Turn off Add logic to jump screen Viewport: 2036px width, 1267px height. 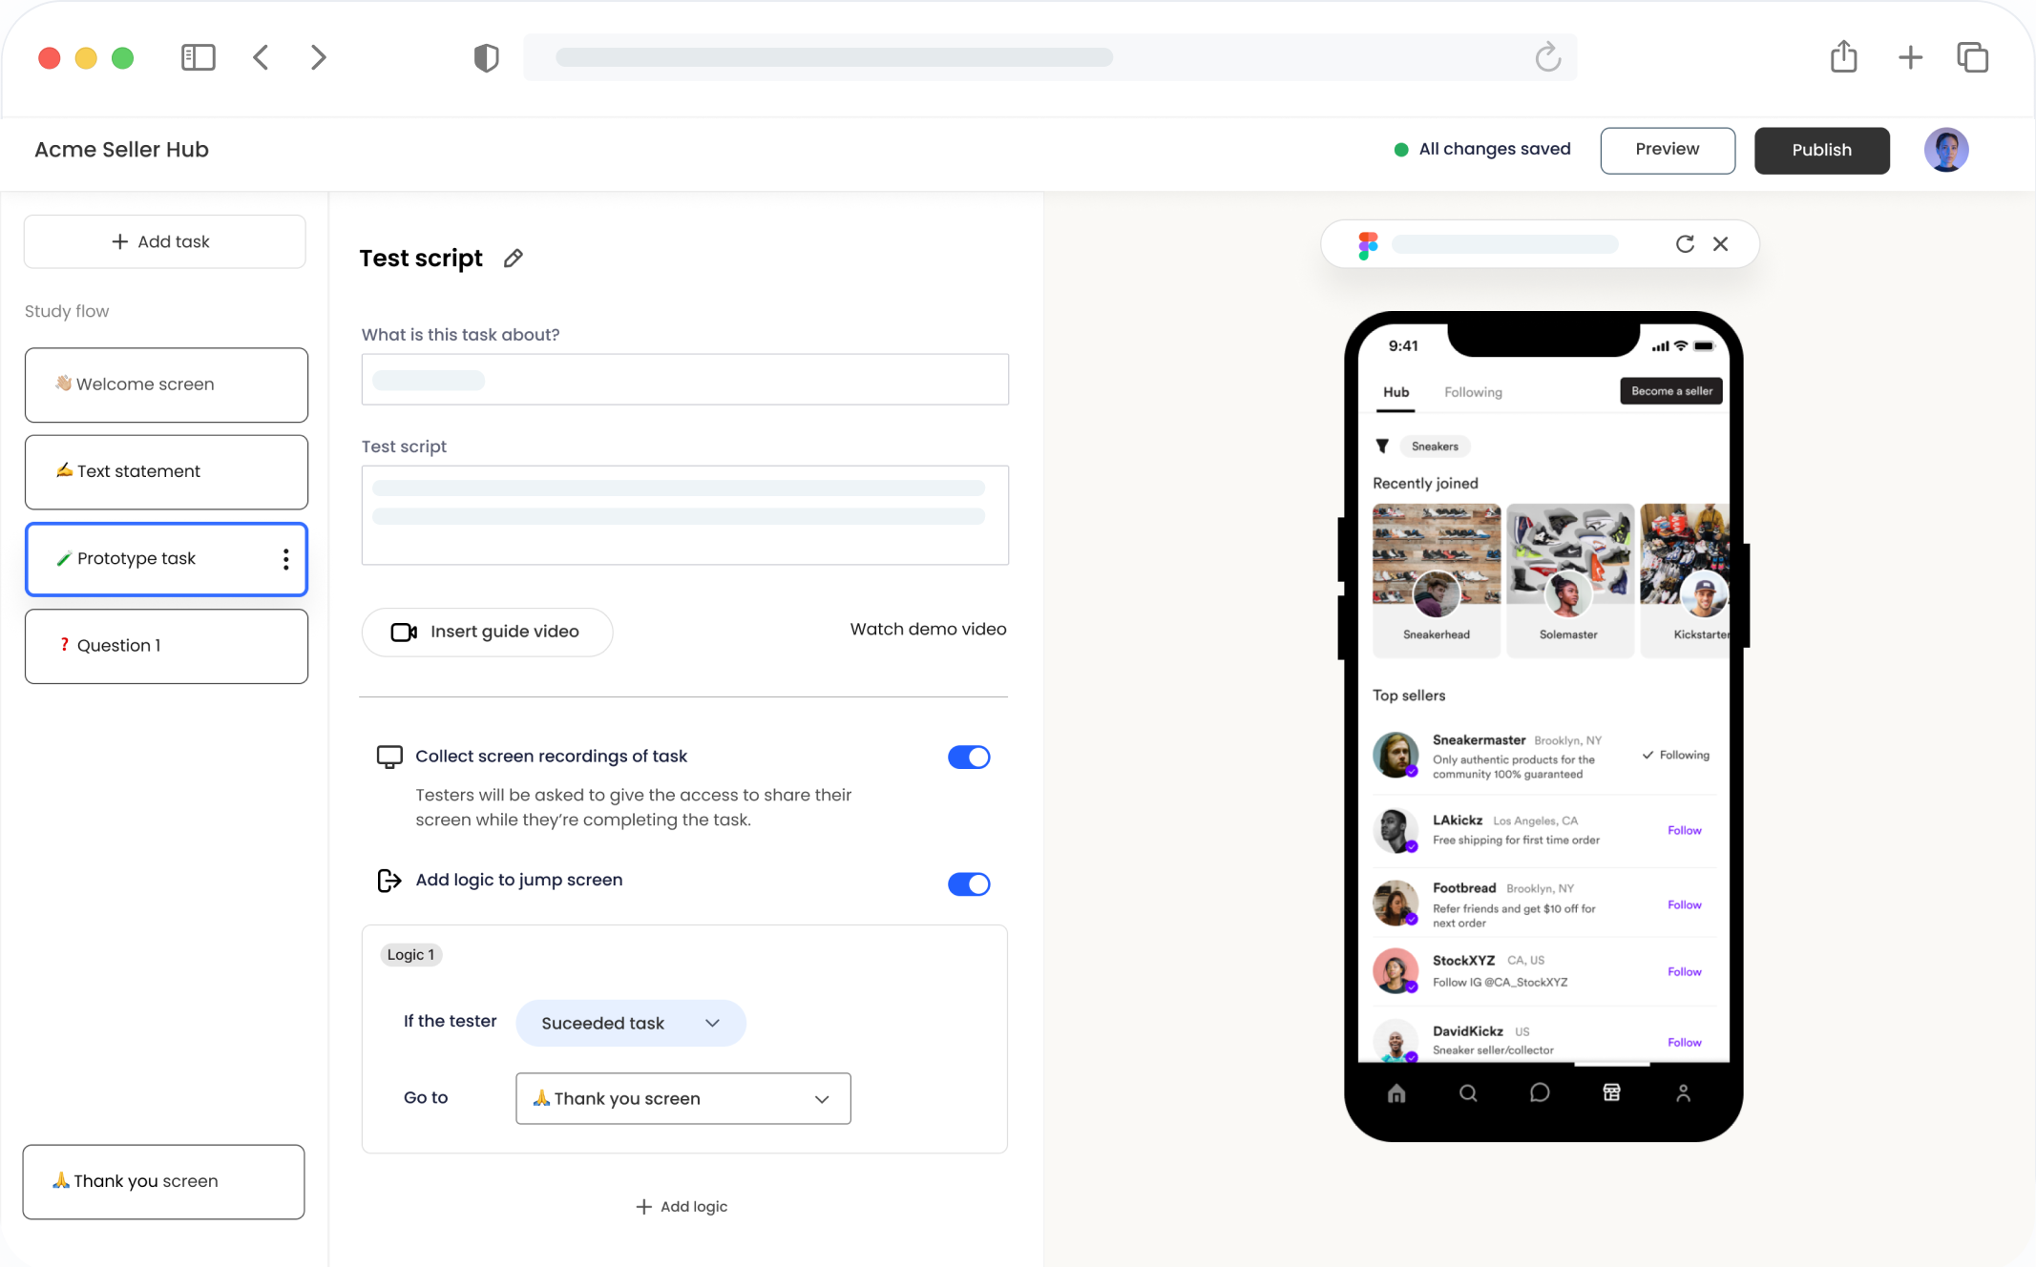point(969,883)
